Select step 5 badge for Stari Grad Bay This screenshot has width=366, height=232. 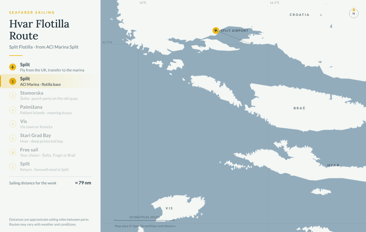tap(13, 138)
